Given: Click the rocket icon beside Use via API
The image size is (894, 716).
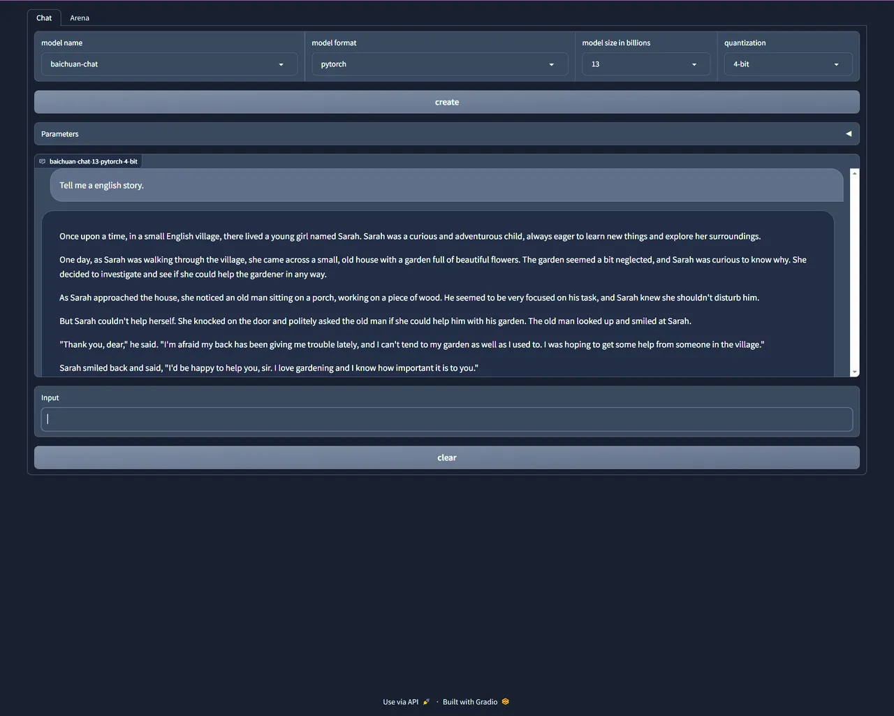Looking at the screenshot, I should pos(426,702).
